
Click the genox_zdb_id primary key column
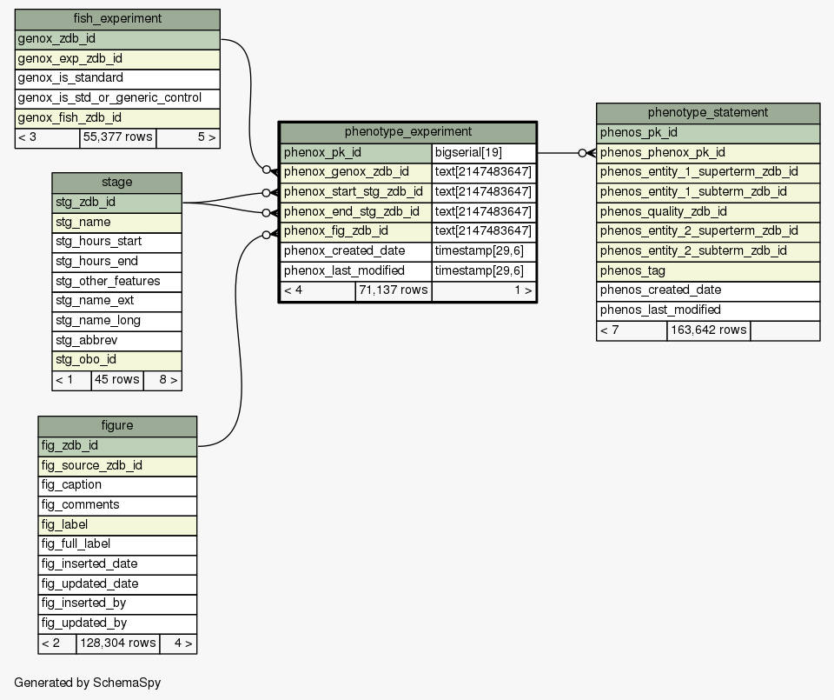(x=117, y=39)
